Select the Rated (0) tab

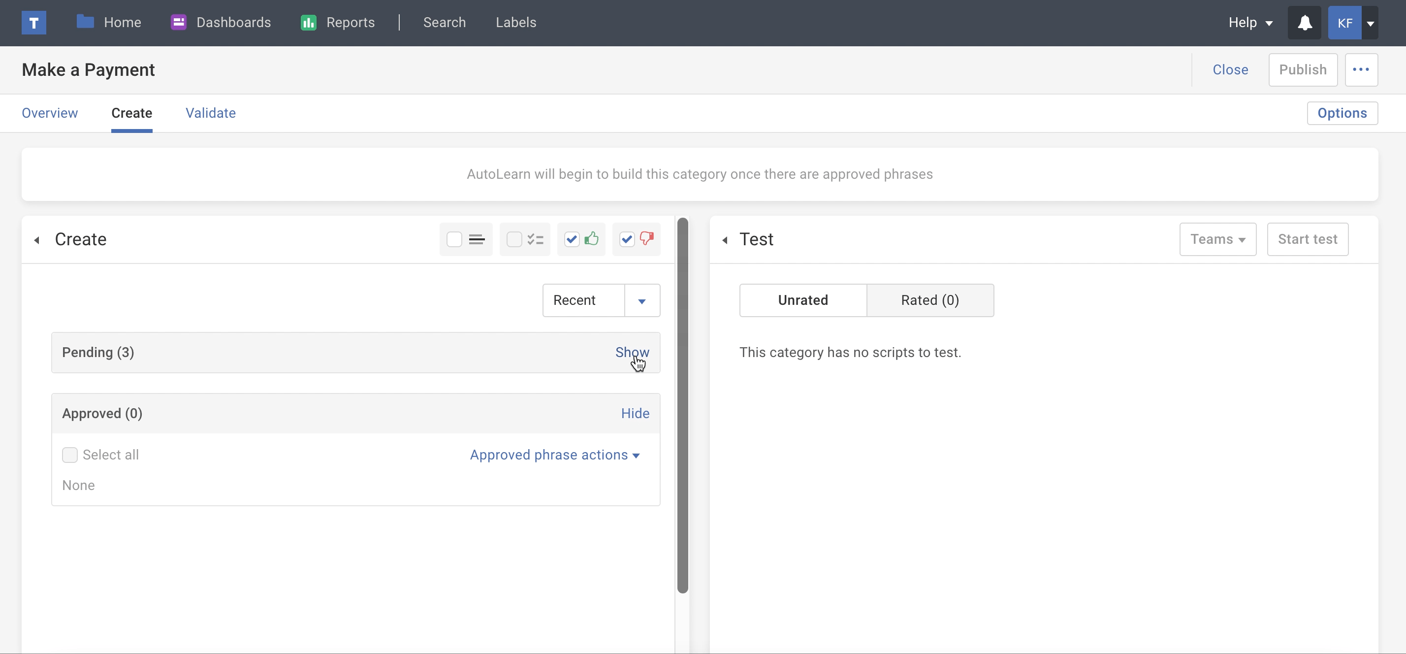[929, 300]
